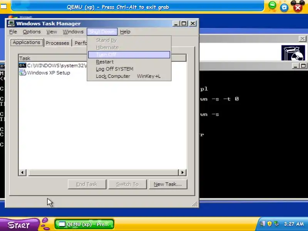Open the Help menu in Task Manager

click(x=125, y=32)
